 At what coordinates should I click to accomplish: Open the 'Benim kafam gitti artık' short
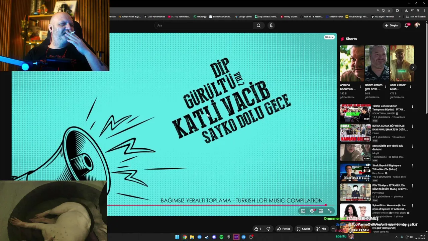click(377, 64)
